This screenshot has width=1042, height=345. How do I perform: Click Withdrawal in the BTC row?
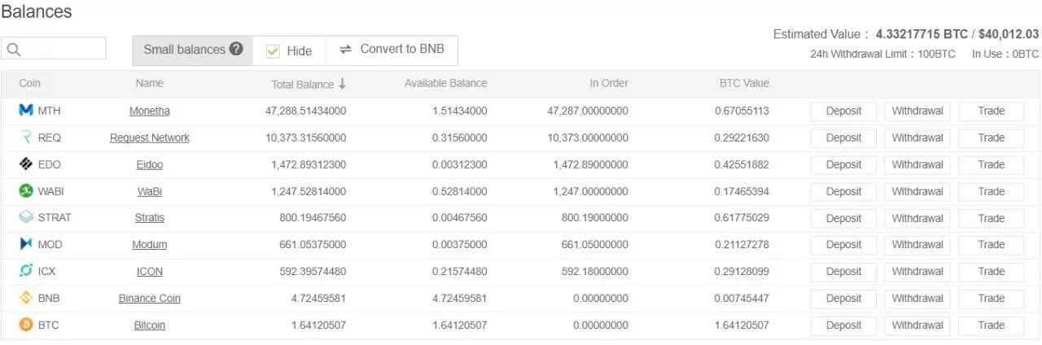tap(917, 325)
